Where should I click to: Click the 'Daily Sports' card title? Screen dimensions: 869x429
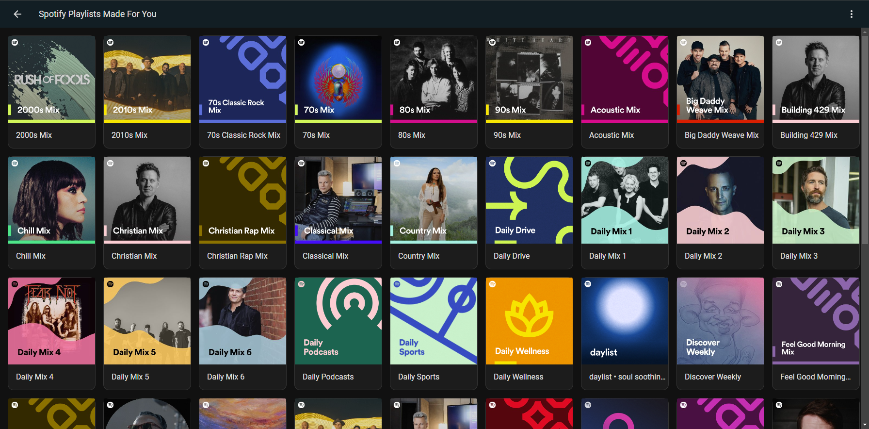(x=418, y=377)
